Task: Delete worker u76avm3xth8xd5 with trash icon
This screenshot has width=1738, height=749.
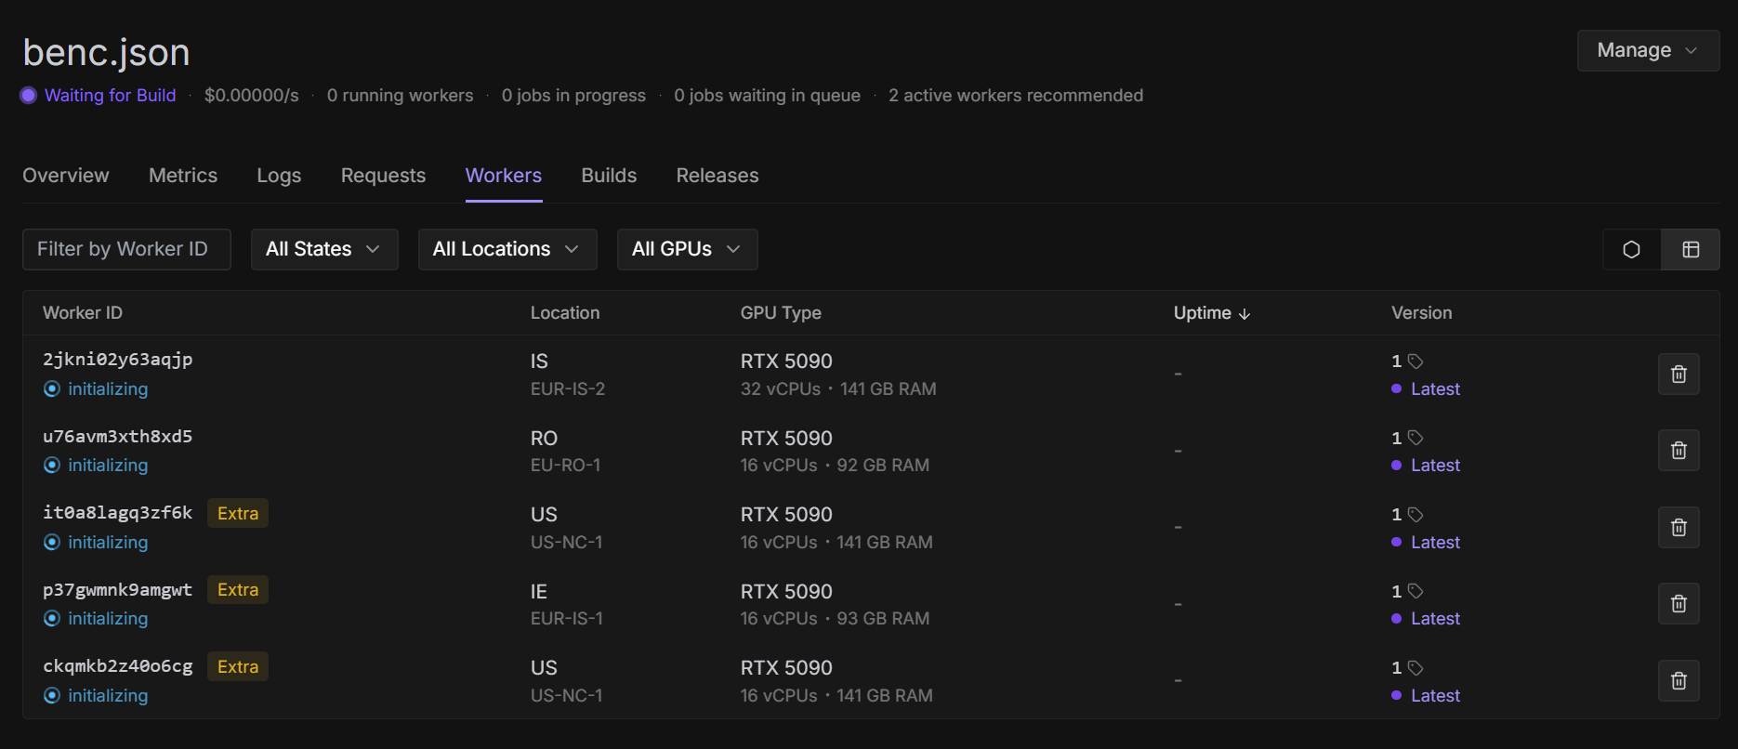Action: tap(1679, 451)
